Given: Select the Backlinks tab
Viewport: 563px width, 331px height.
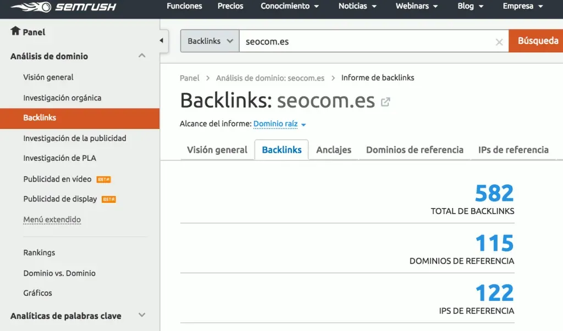Looking at the screenshot, I should 281,150.
